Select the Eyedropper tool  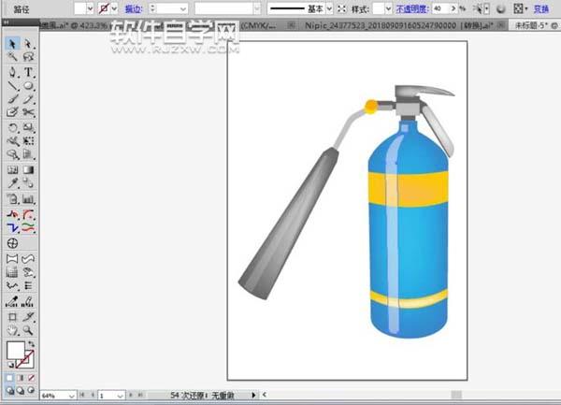(12, 183)
